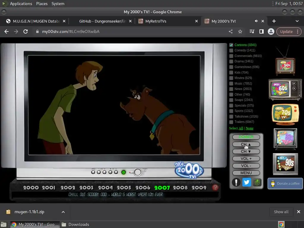Go back to the previous page
The width and height of the screenshot is (304, 228).
pos(7,31)
